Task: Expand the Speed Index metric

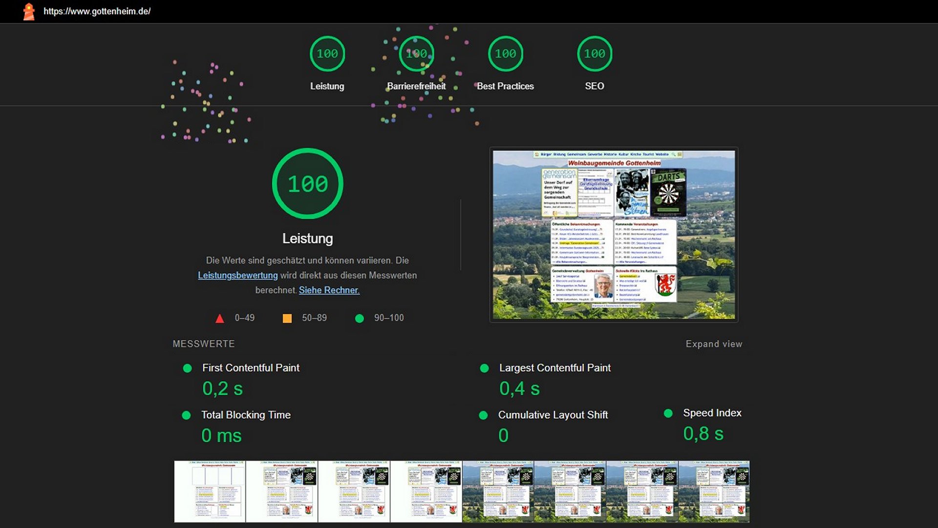Action: point(712,413)
